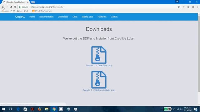Open Cortana search circle on taskbar
Viewport: 200px width, 112px height.
click(11, 109)
